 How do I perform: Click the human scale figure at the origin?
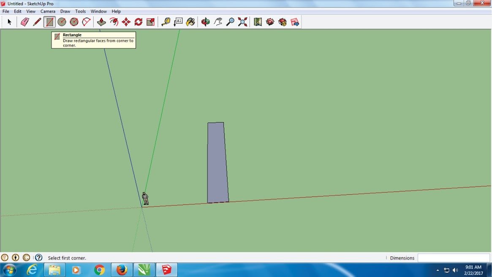[145, 199]
